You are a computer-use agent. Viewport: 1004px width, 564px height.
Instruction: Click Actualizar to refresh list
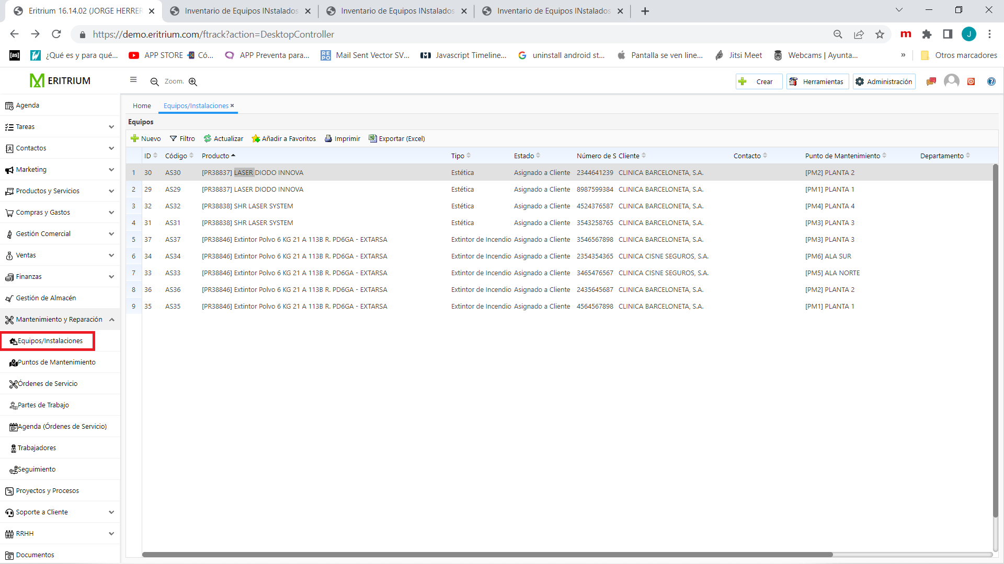[223, 138]
